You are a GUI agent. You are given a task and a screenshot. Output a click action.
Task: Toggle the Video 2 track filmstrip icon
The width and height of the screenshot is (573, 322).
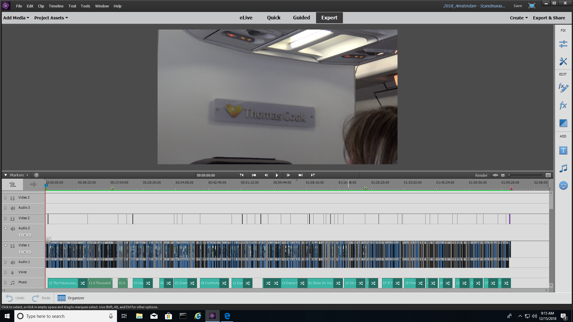tap(13, 219)
